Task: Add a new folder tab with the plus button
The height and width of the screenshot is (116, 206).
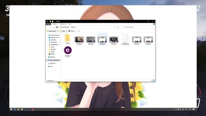Action: (x=79, y=31)
